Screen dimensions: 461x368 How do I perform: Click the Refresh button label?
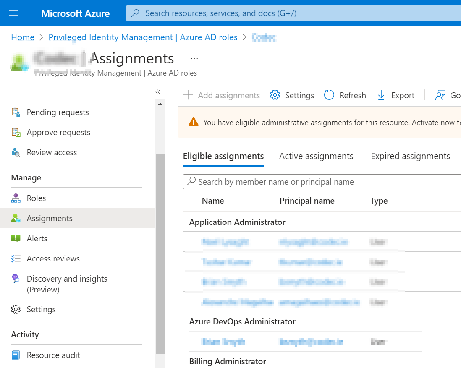coord(353,95)
